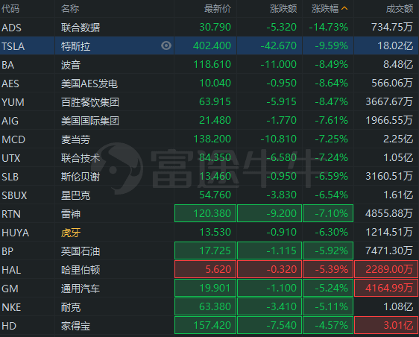
Task: Click the 名称 column header
Action: [70, 9]
